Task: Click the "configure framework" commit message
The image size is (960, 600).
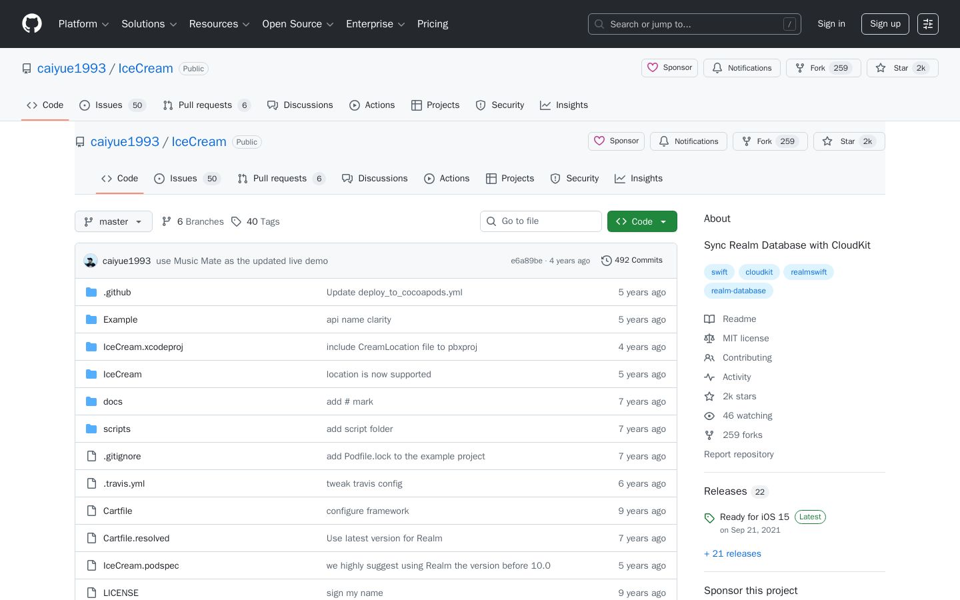Action: point(368,511)
